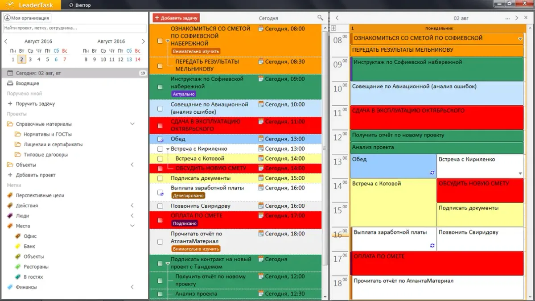The image size is (535, 301).
Task: Collapse subtasks under Встреча с Кириленко
Action: tap(168, 149)
